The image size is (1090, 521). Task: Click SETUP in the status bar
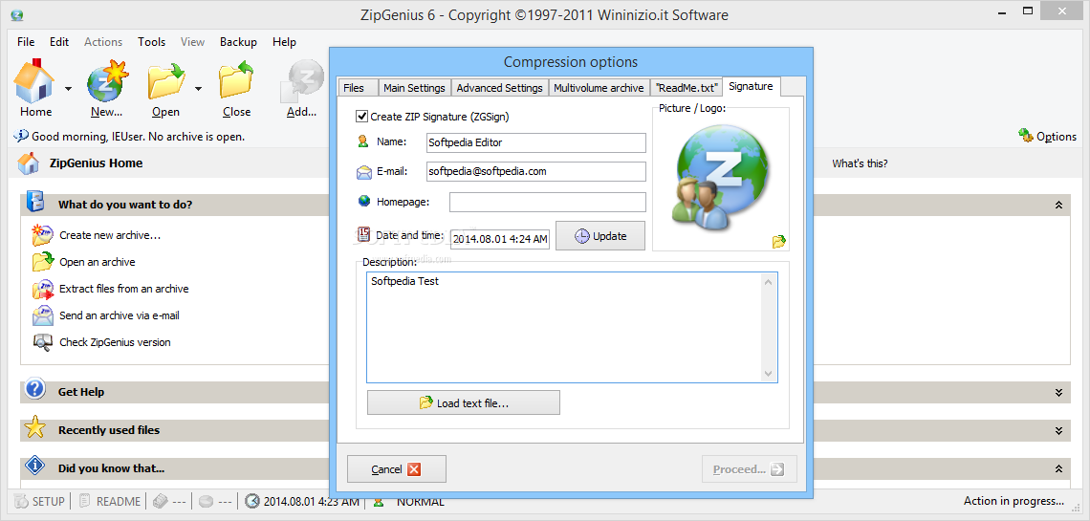tap(39, 501)
